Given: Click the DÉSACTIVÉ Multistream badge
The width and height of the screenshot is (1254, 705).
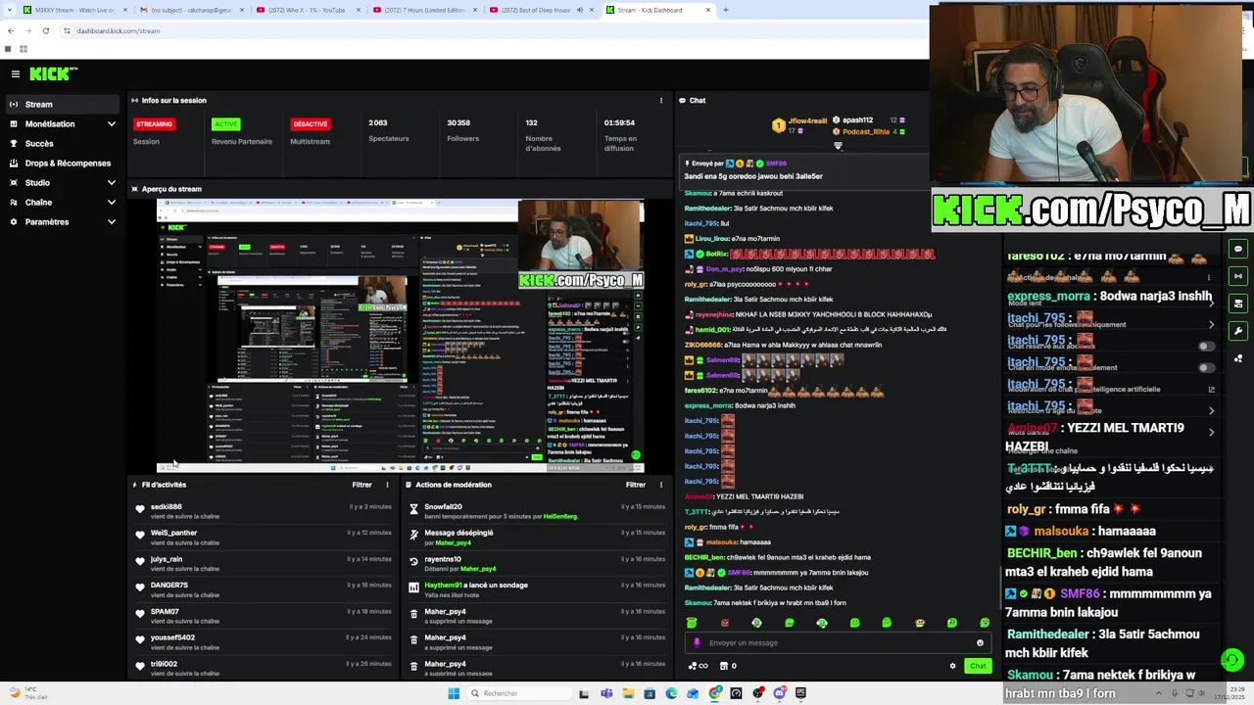Looking at the screenshot, I should coord(310,124).
